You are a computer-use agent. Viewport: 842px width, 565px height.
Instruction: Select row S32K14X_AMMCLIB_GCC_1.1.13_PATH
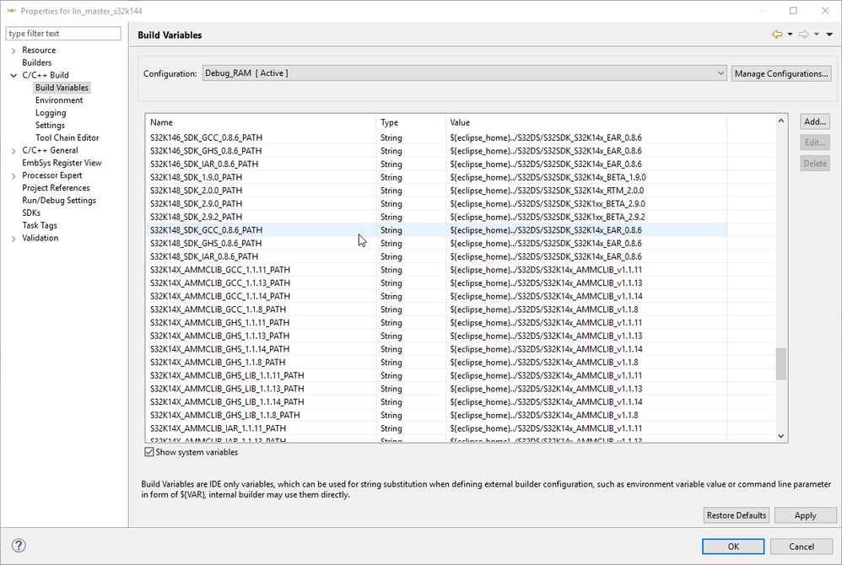coord(436,282)
